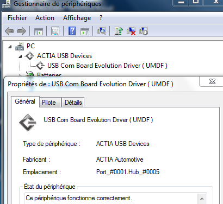Open the Action menu

pyautogui.click(x=45, y=18)
